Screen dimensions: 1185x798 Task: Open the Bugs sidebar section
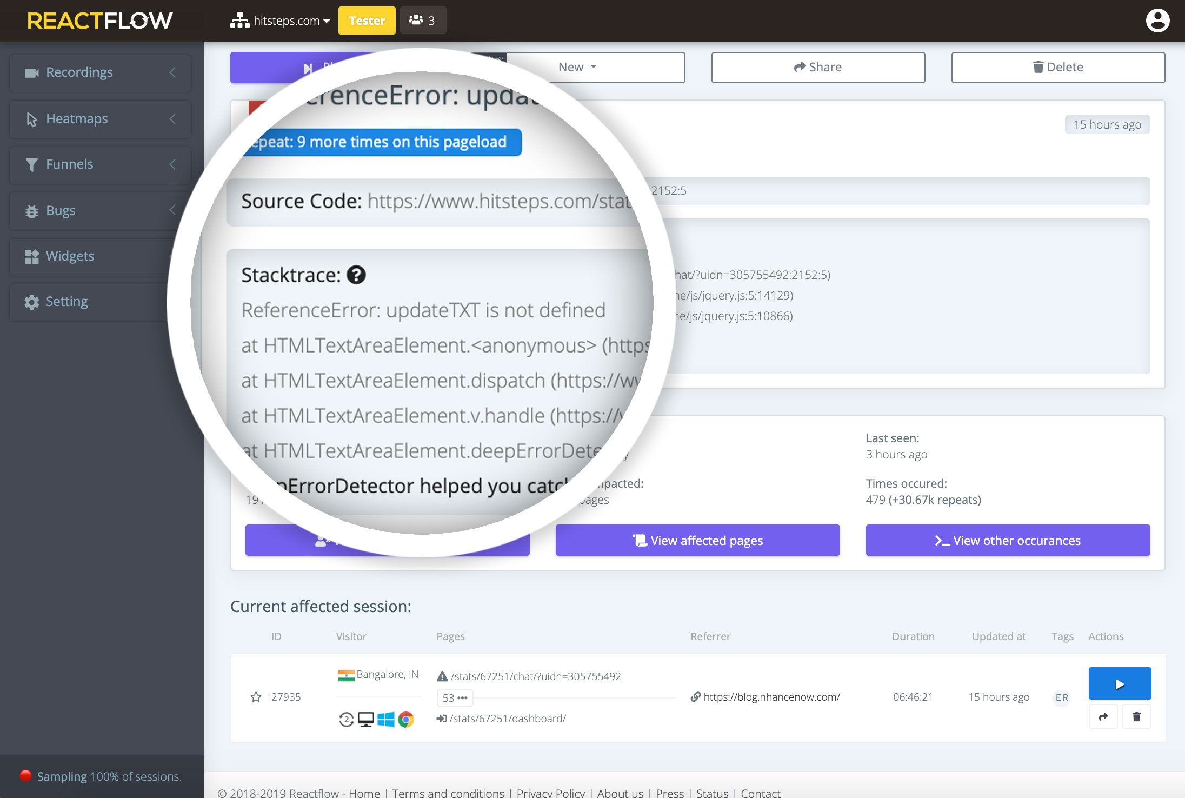point(101,211)
